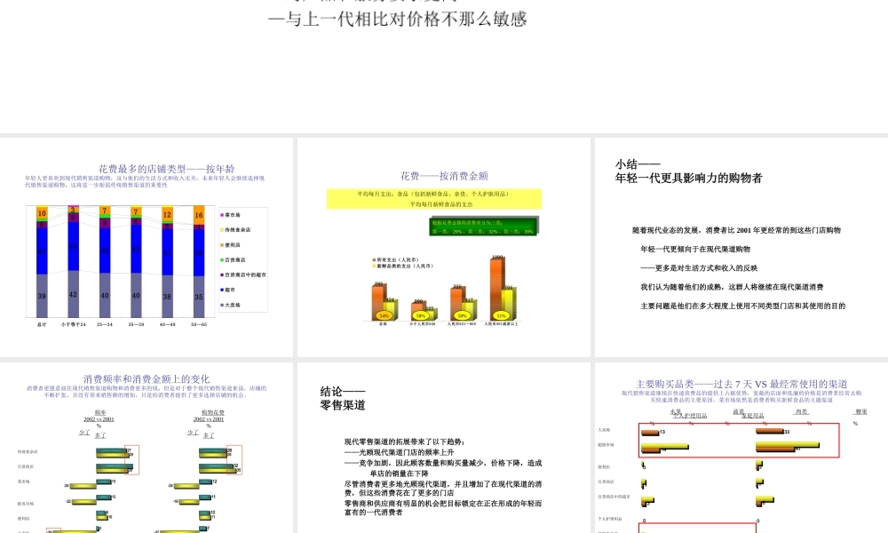Select the slide titled 花费最多的店铺类型——按年龄
888x533 pixels.
point(147,247)
